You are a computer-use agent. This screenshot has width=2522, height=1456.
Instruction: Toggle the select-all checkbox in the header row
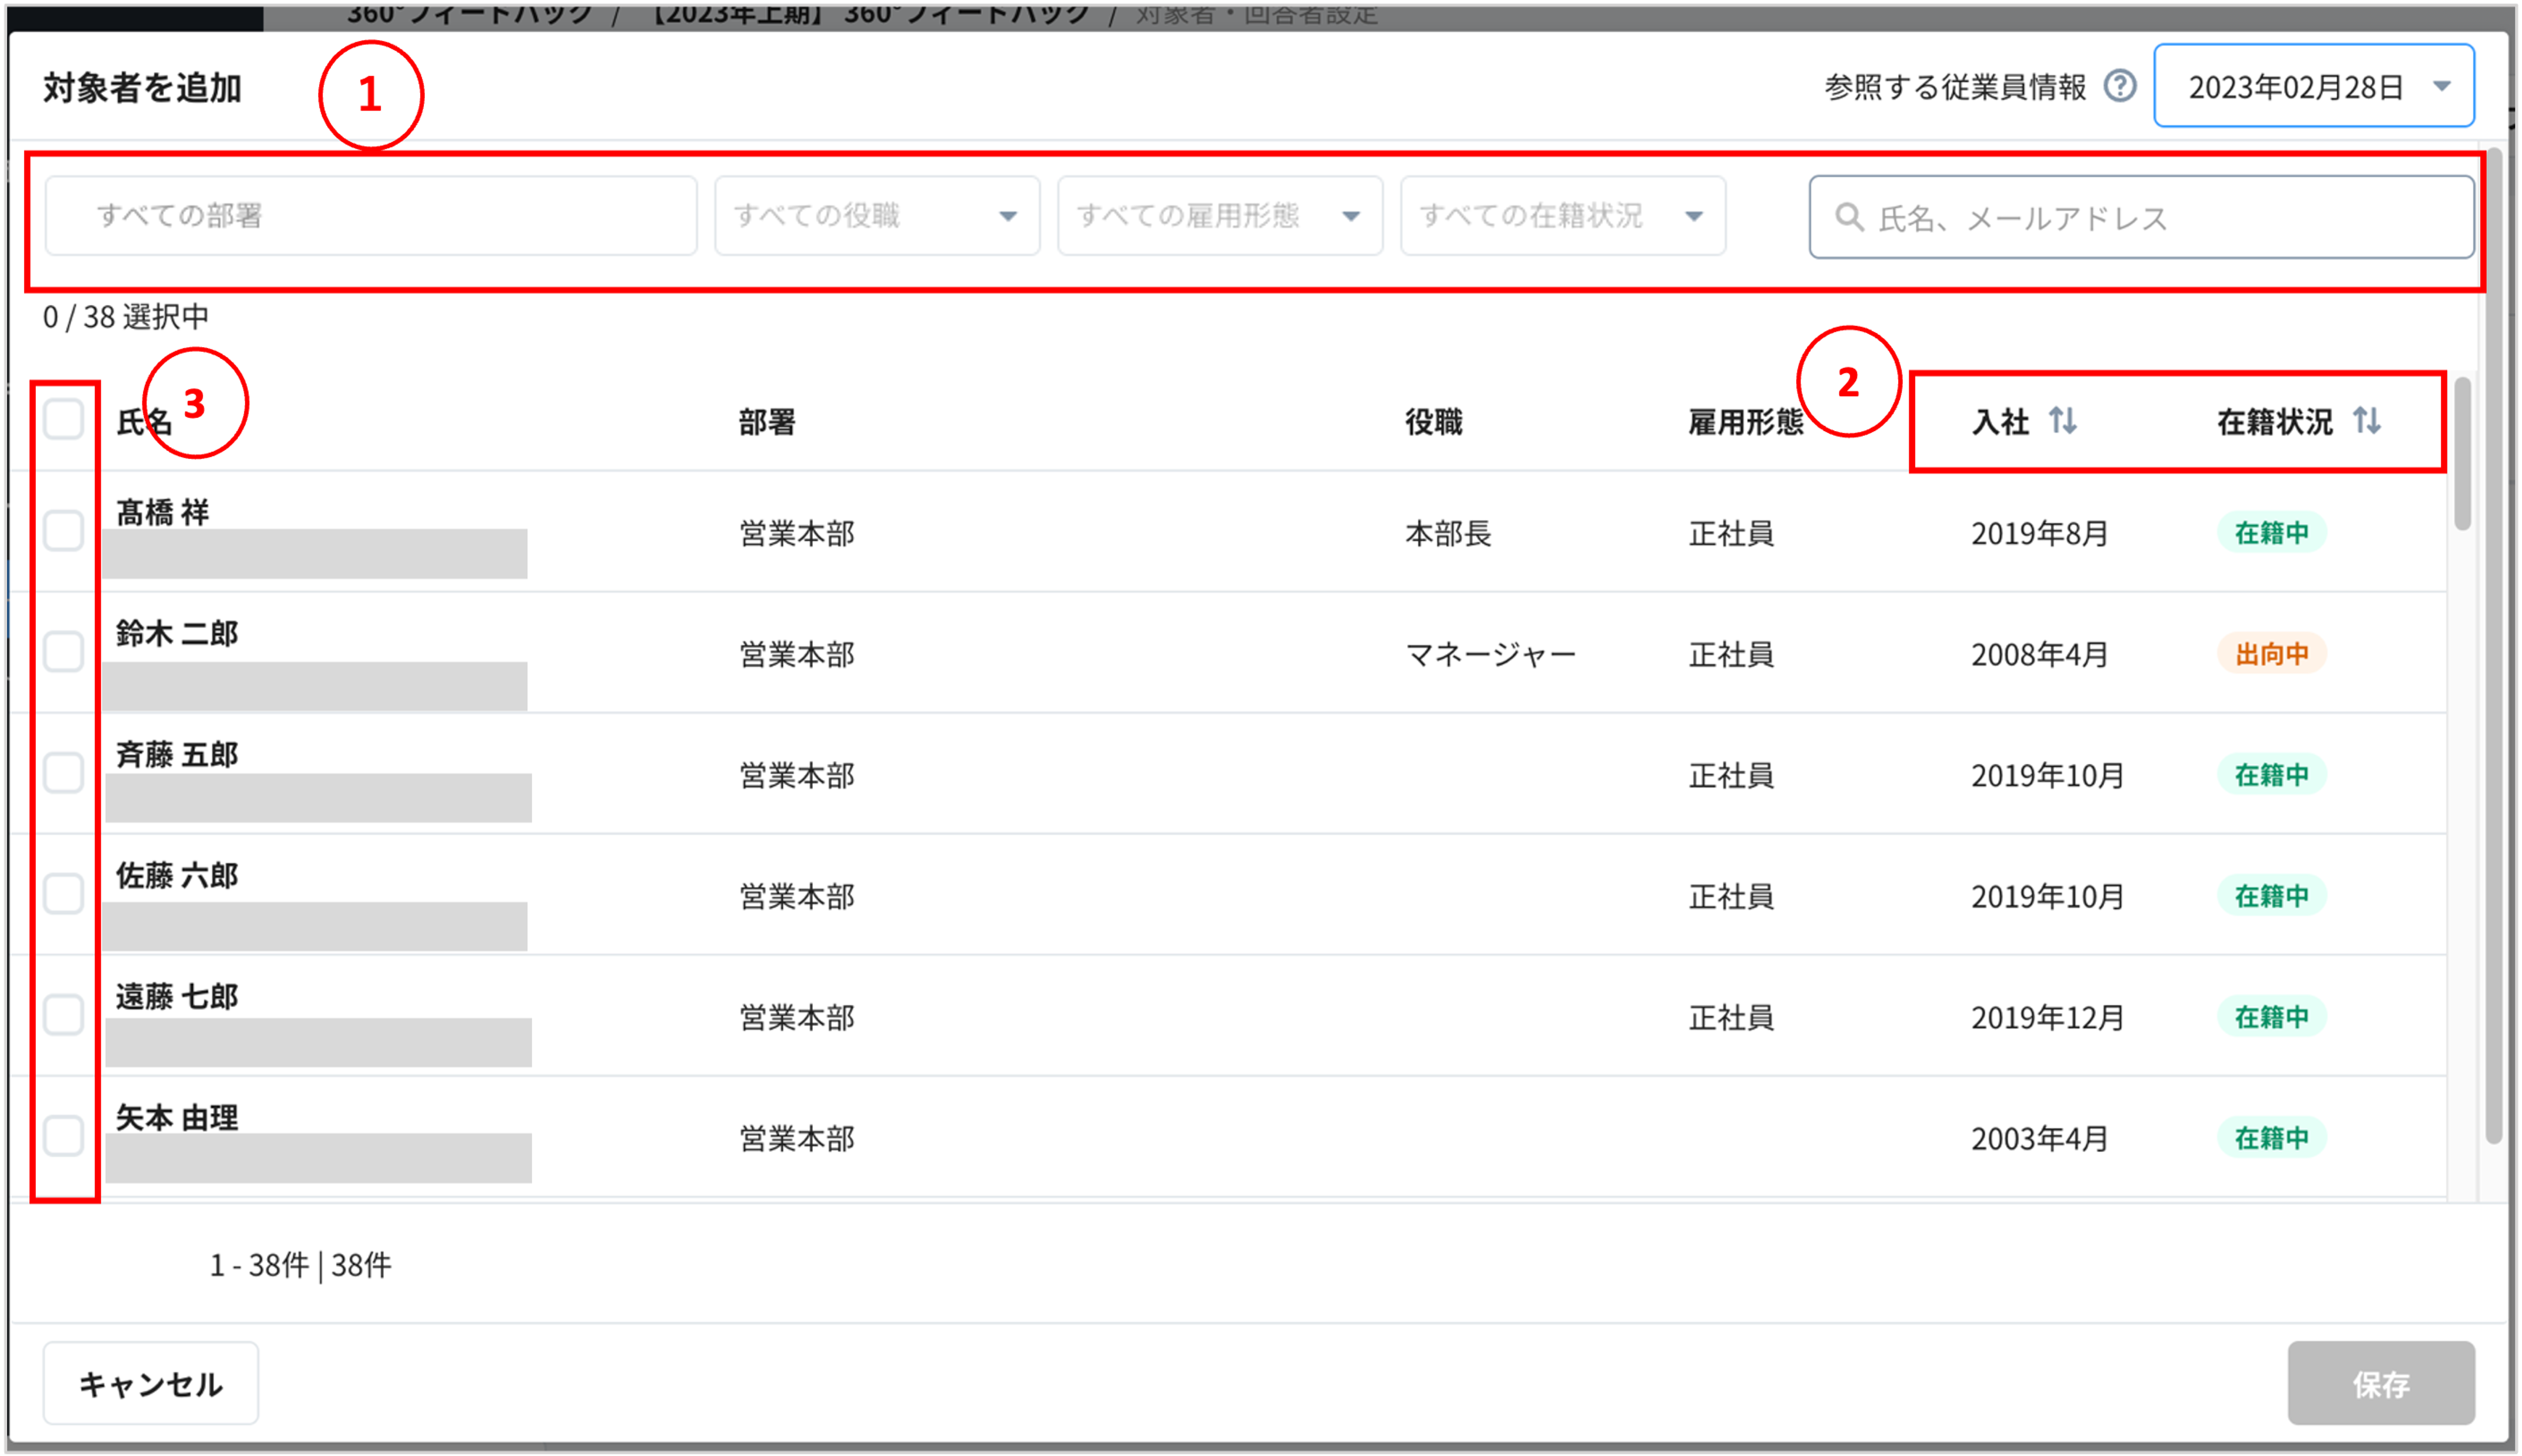pyautogui.click(x=63, y=419)
